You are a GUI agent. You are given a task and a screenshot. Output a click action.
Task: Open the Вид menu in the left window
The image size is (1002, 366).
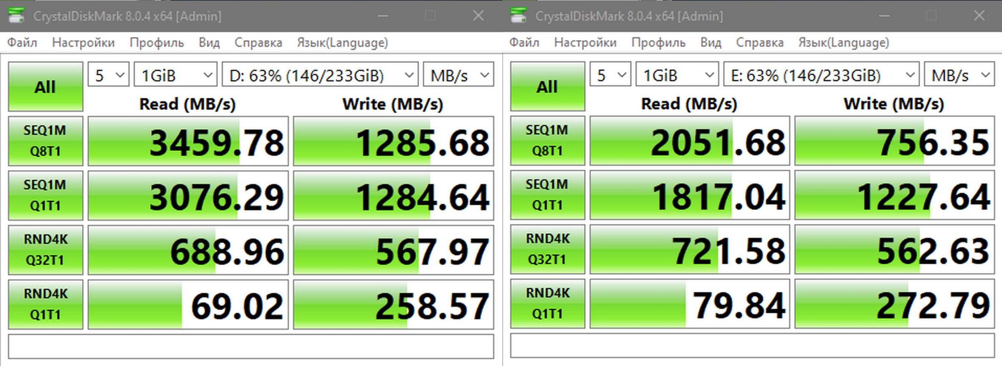coord(209,43)
